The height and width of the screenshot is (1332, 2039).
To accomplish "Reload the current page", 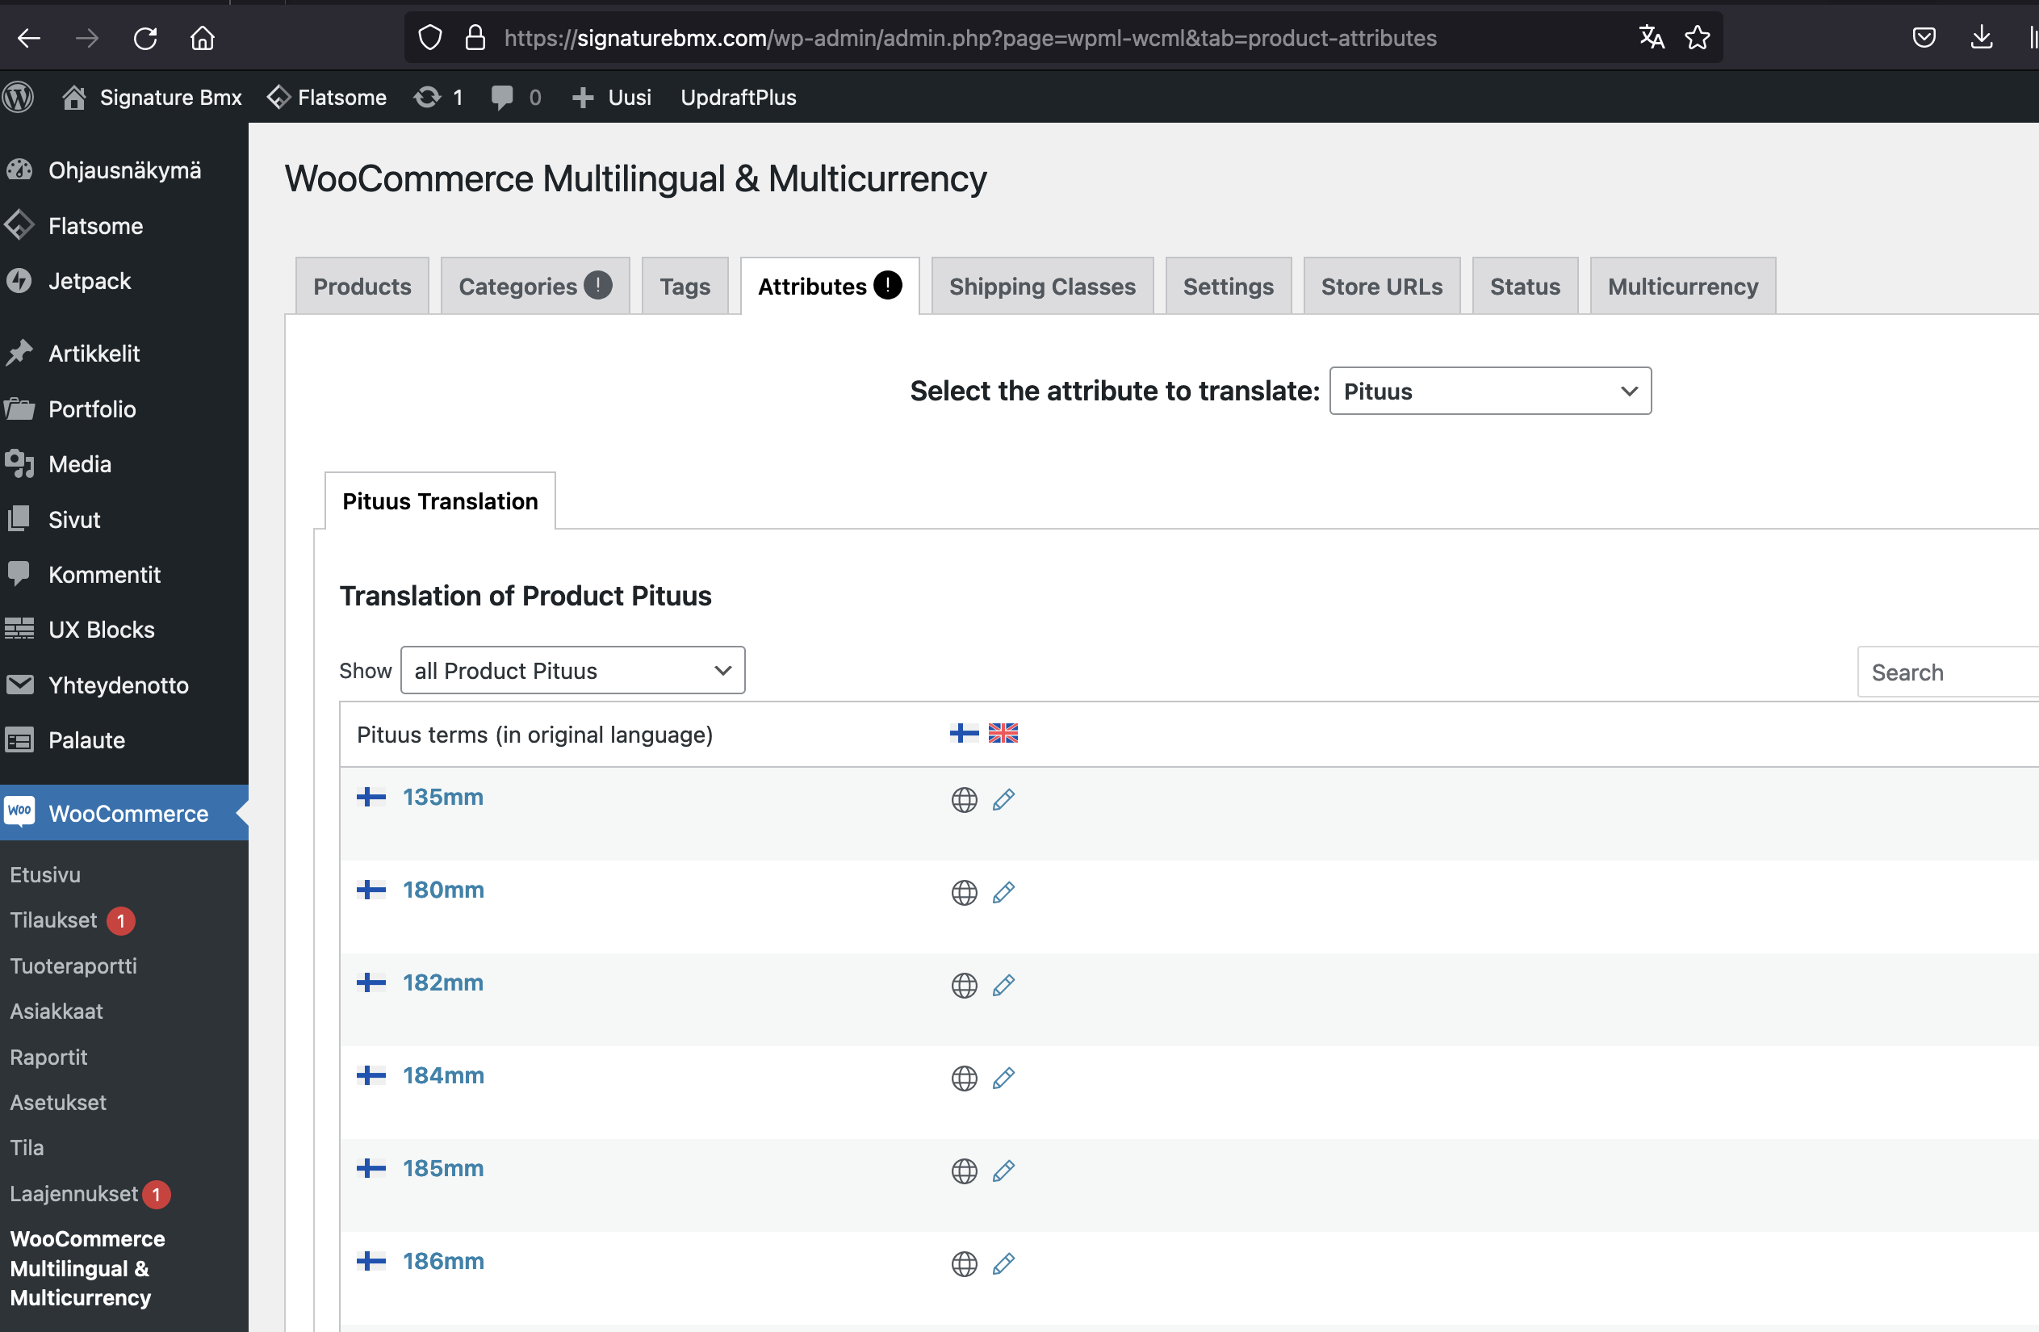I will [x=144, y=38].
